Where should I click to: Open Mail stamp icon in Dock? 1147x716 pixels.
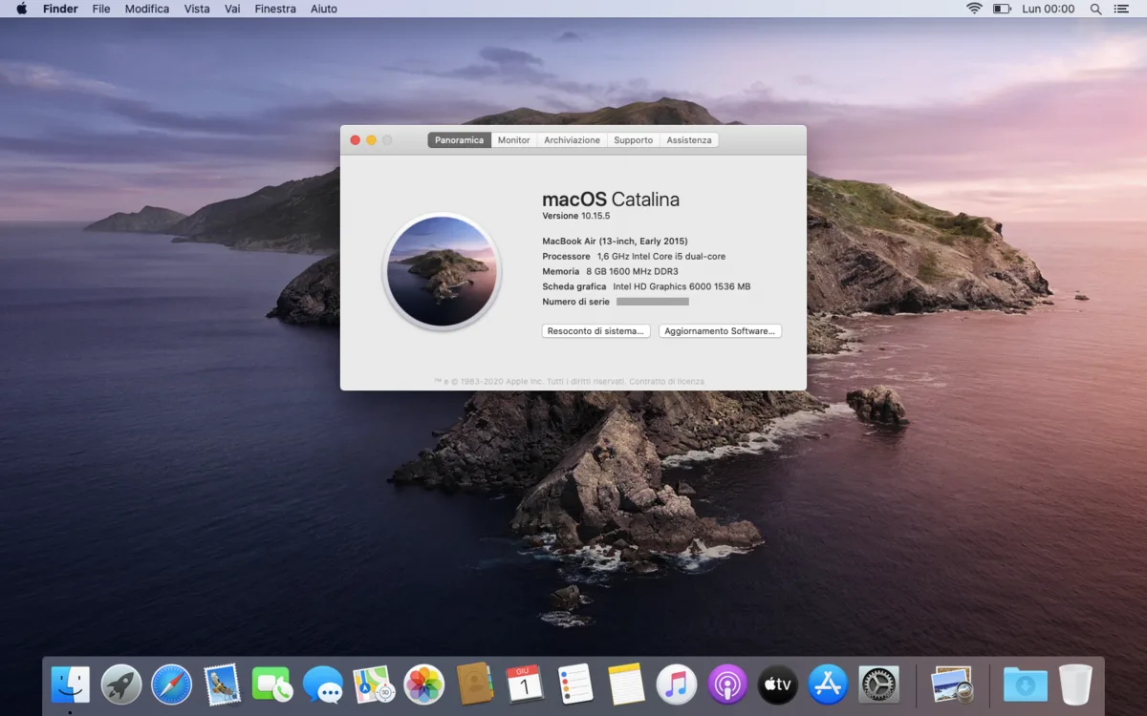223,684
